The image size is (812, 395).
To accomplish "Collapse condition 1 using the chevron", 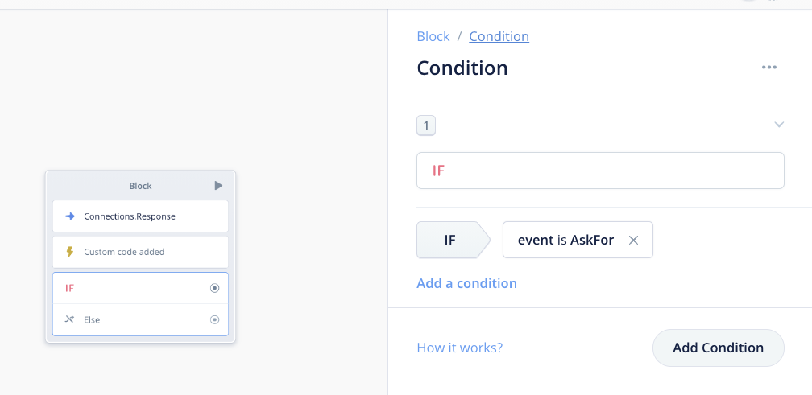I will click(778, 125).
